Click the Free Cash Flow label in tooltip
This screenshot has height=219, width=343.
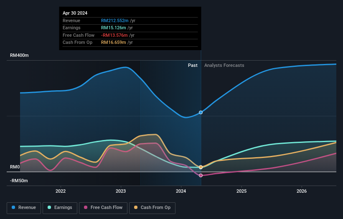tap(79, 35)
